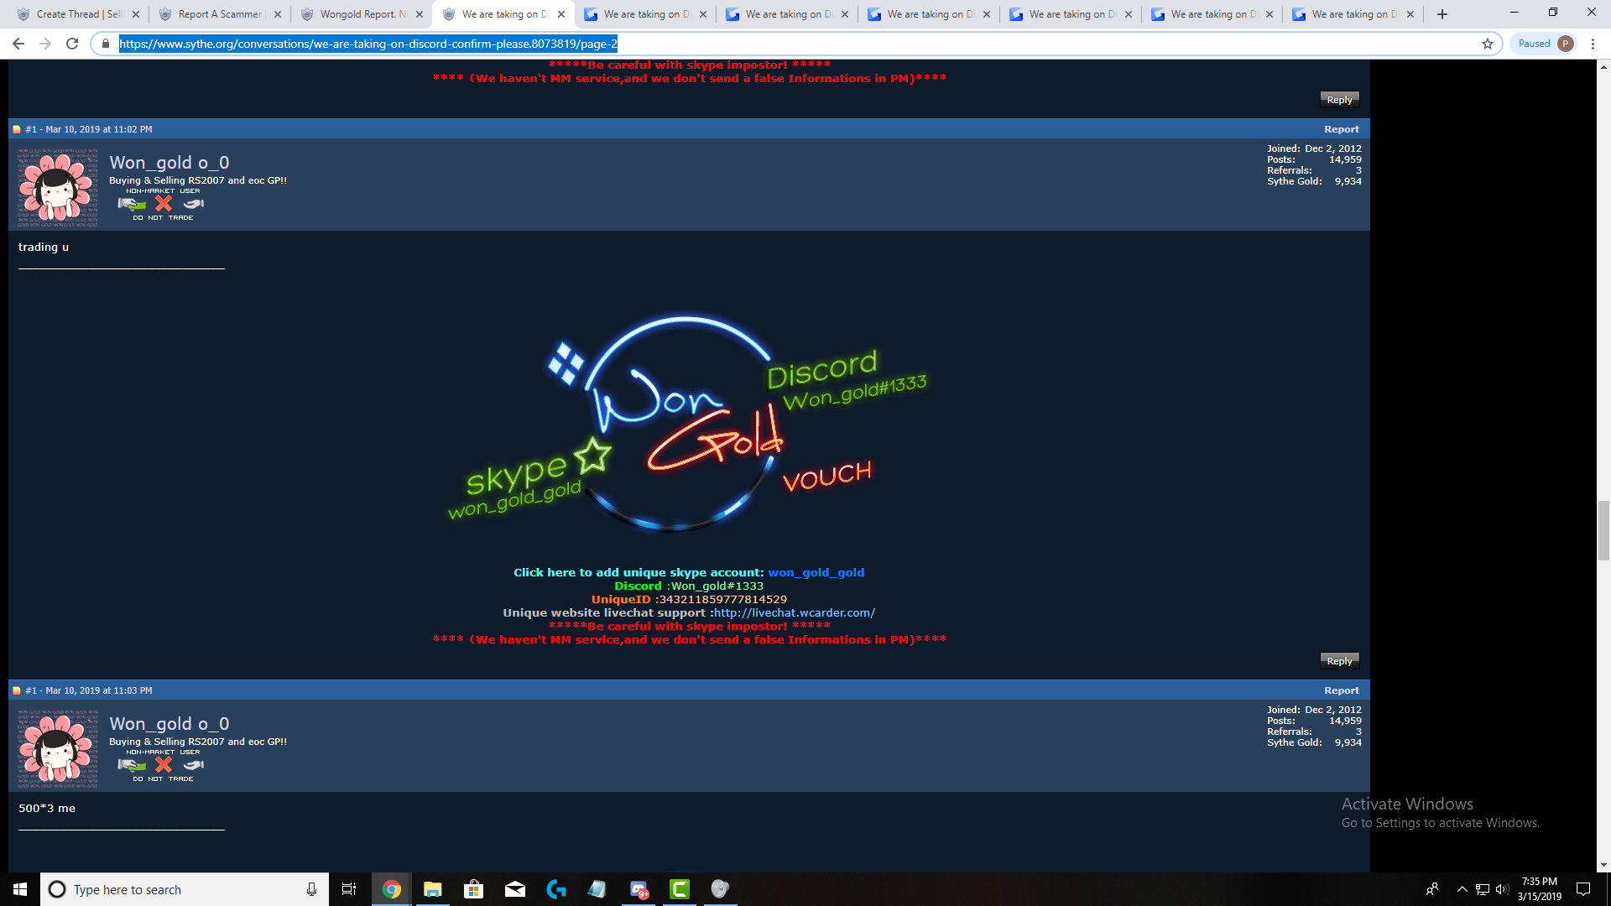This screenshot has height=906, width=1611.
Task: Click the browser reload page icon
Action: [x=72, y=44]
